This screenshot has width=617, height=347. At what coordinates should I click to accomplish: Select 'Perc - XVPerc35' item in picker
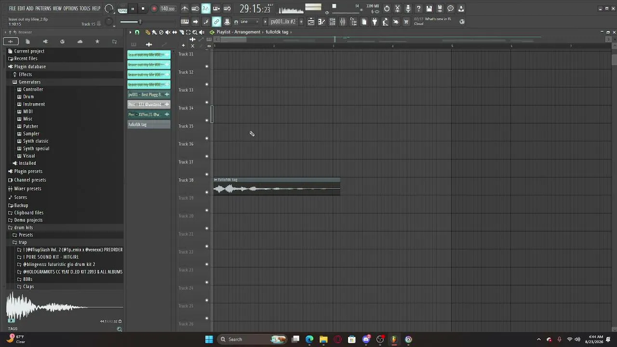tap(149, 115)
